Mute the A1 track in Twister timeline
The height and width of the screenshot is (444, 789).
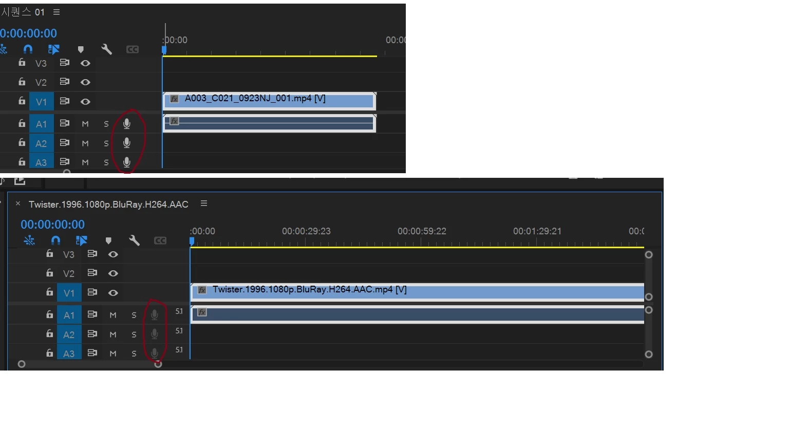point(113,315)
